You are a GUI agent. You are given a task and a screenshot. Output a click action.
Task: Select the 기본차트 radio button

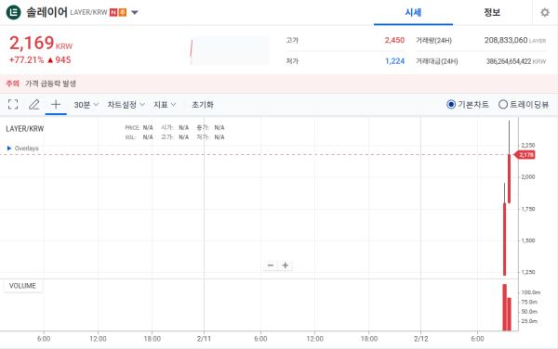tap(451, 104)
